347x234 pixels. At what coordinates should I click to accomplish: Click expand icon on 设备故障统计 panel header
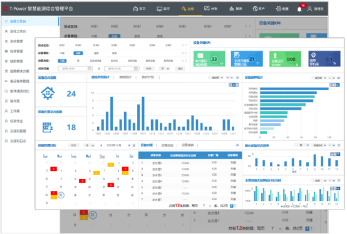(x=339, y=78)
